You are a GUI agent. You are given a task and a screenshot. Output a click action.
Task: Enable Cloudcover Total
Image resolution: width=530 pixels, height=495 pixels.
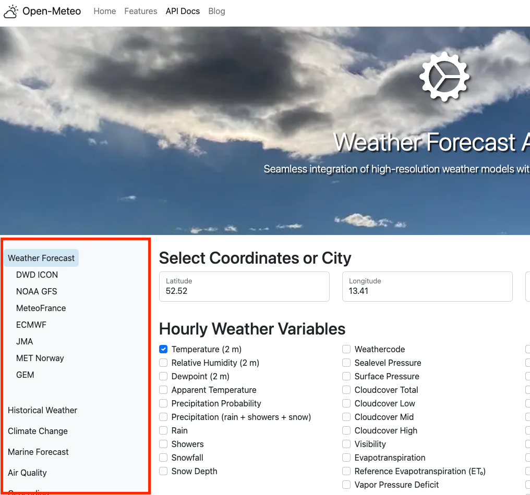[x=346, y=390]
